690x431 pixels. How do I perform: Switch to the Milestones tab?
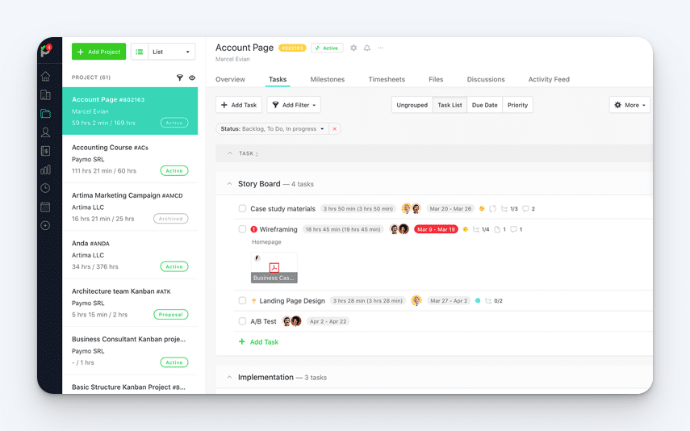(x=328, y=79)
